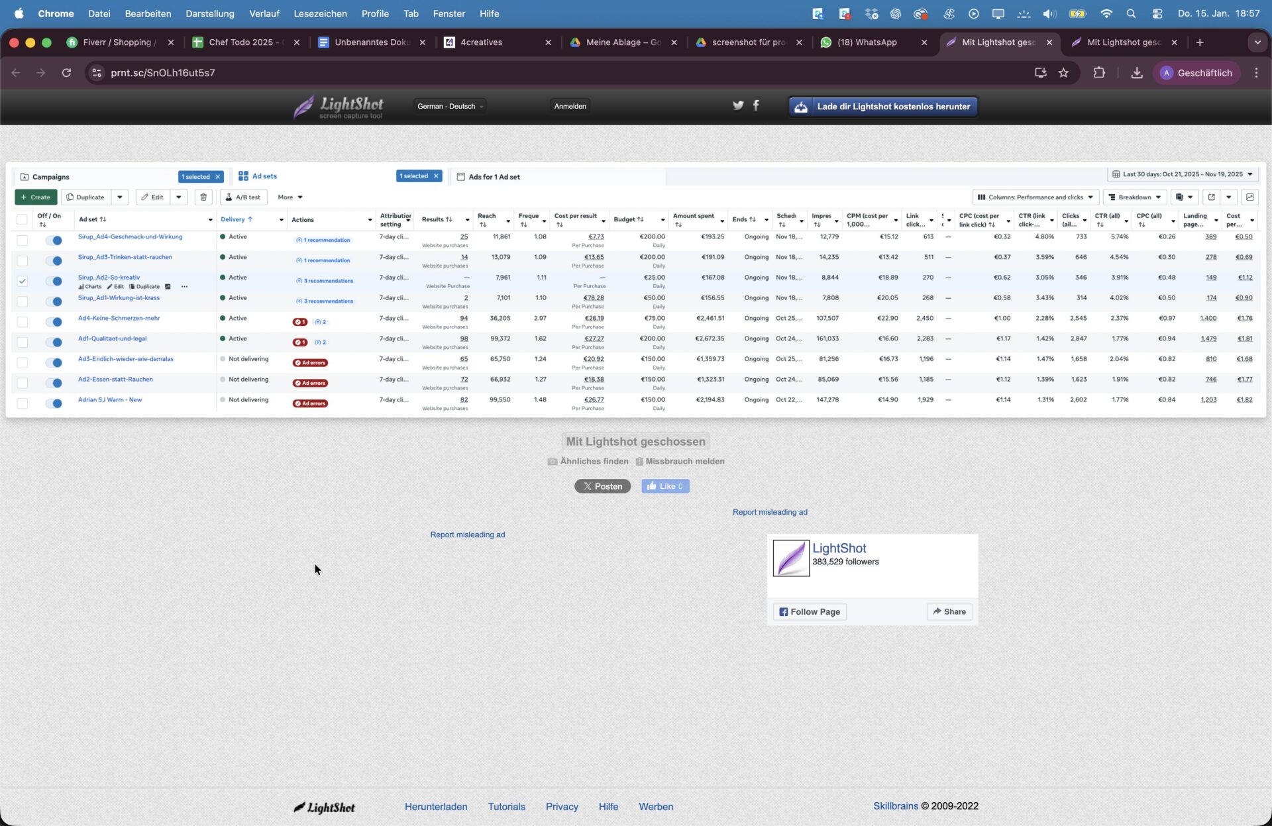The height and width of the screenshot is (826, 1272).
Task: Uncheck the Sirup_Ad2-So-kreativ row checkbox
Action: coord(23,281)
